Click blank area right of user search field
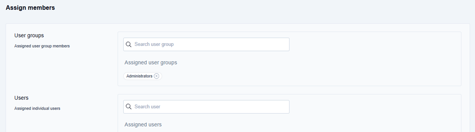The image size is (475, 132). (x=373, y=107)
